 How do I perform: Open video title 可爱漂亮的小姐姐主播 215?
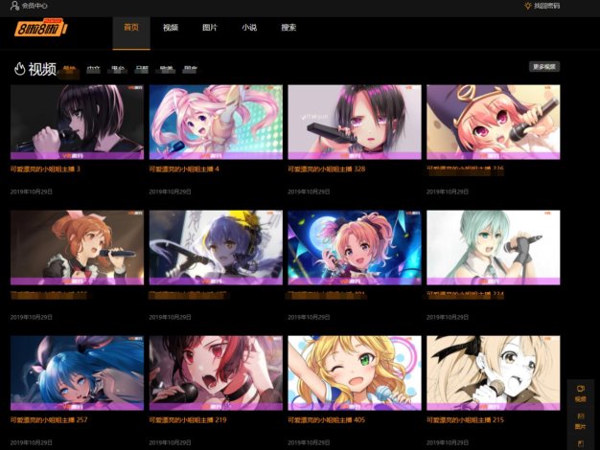coord(465,419)
